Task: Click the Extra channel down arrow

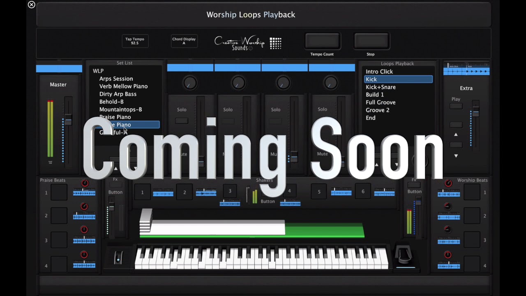Action: point(456,156)
